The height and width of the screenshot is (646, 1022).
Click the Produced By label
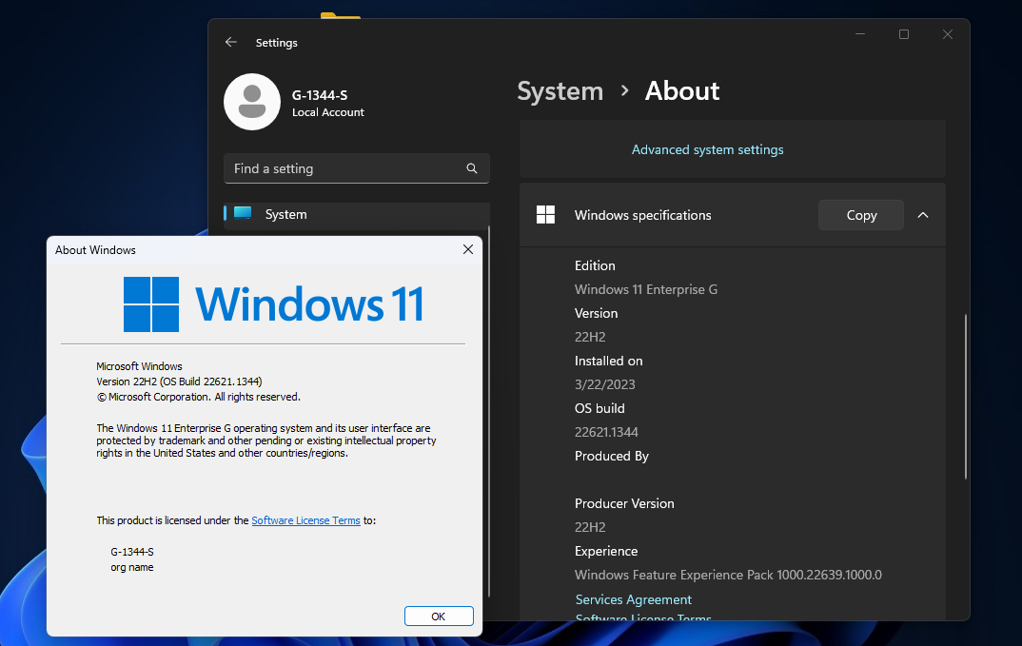coord(611,457)
